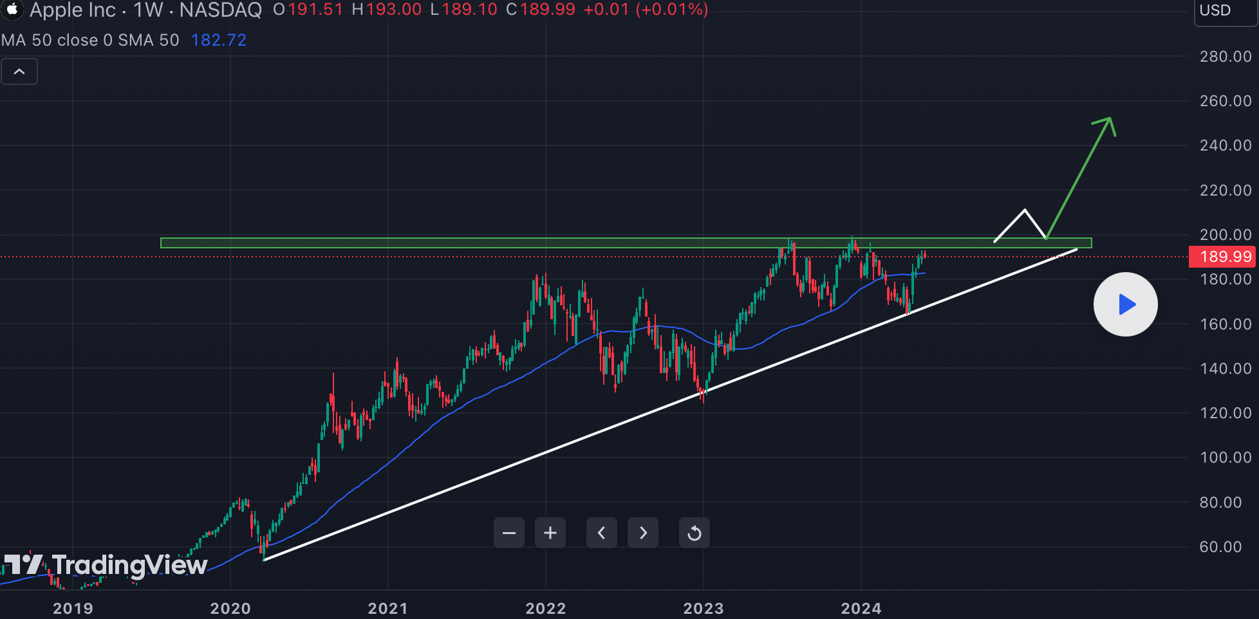Click the current price label 189.99
This screenshot has height=619, width=1259.
1223,257
